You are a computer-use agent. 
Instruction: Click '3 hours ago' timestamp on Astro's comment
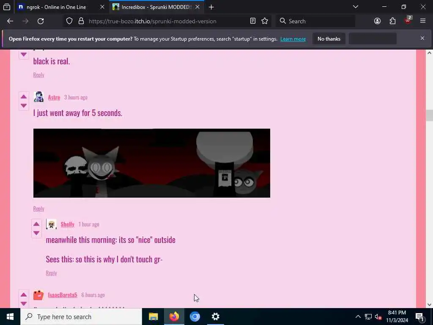tap(76, 97)
